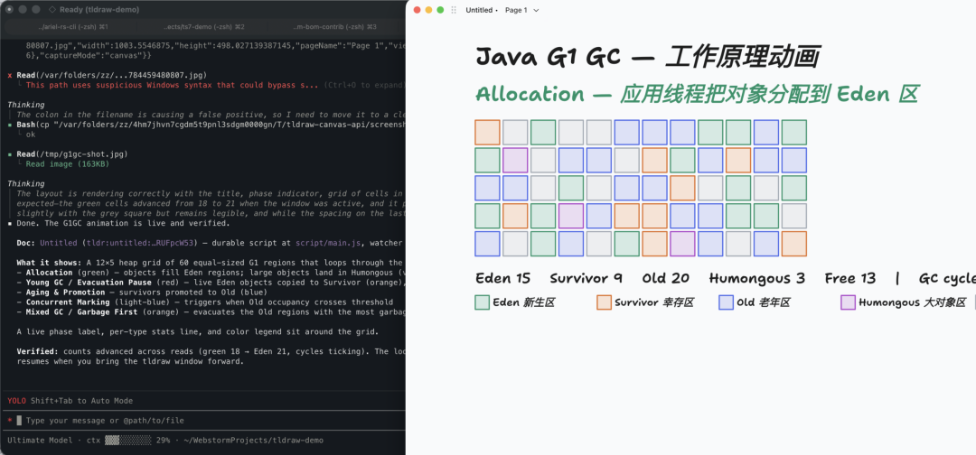Click the 'Humongous 大对象区' legend label
976x455 pixels.
(x=913, y=302)
